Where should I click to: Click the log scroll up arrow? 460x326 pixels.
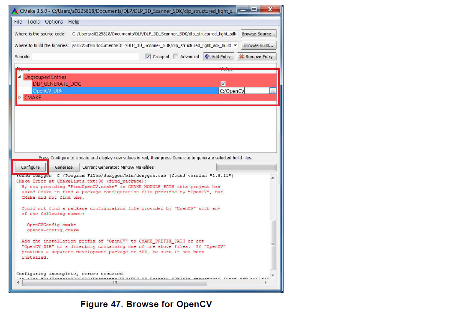[273, 178]
